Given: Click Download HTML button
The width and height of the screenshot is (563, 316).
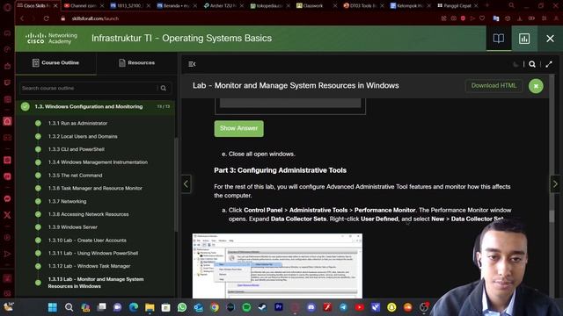Looking at the screenshot, I should coord(494,86).
